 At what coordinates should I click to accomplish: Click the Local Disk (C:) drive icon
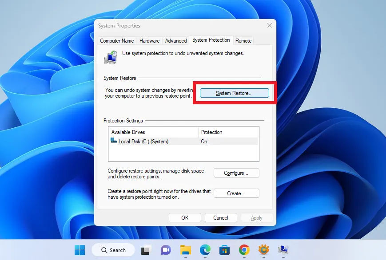(x=113, y=141)
